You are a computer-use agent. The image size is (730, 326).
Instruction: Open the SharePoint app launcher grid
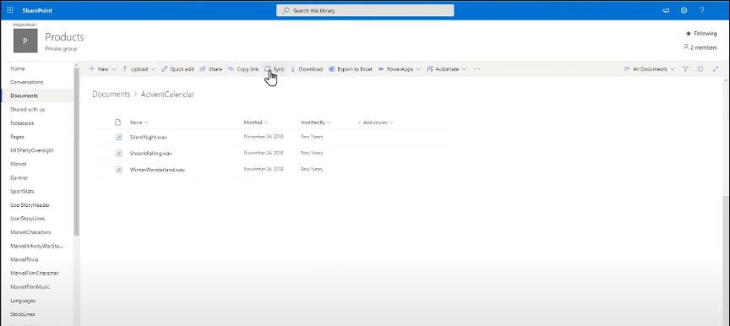point(10,10)
